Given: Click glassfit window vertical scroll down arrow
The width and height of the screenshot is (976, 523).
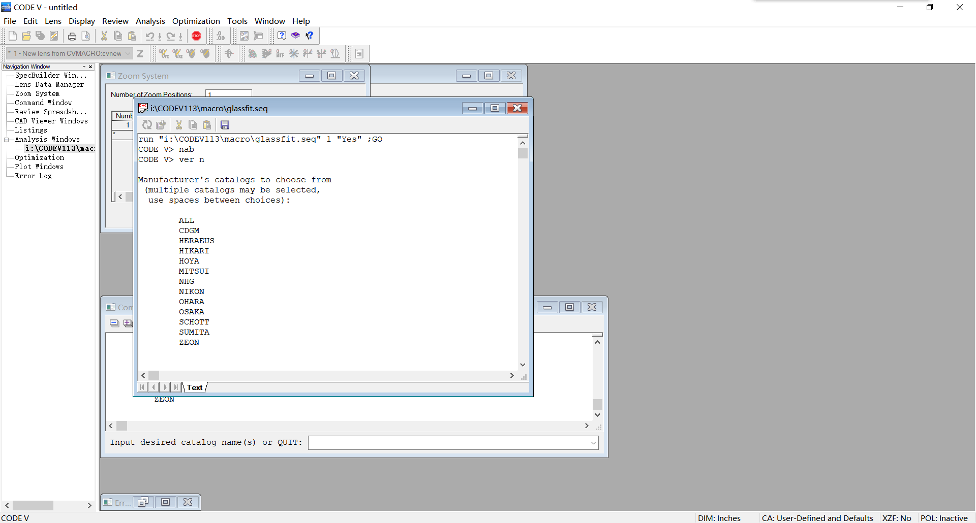Looking at the screenshot, I should coord(523,365).
